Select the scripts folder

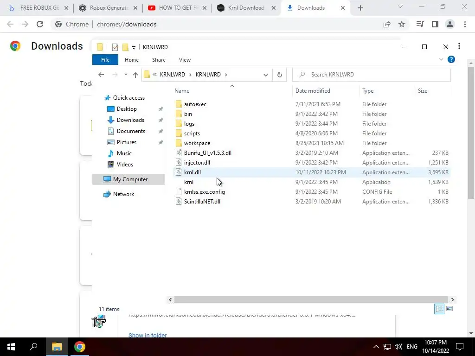(x=192, y=133)
